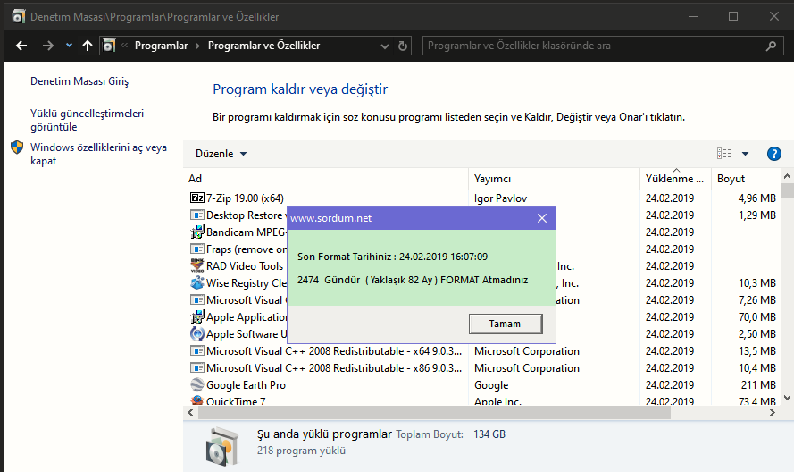Image resolution: width=794 pixels, height=472 pixels.
Task: Sort by the Boyut column header
Action: click(746, 179)
